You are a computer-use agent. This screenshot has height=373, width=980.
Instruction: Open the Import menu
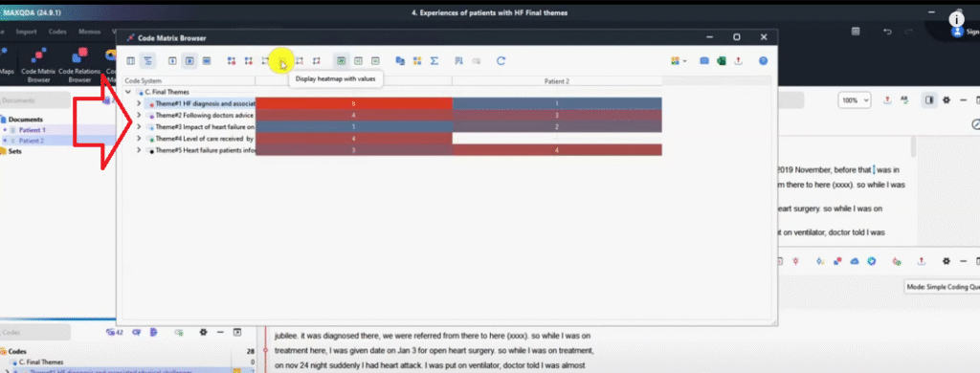[26, 32]
